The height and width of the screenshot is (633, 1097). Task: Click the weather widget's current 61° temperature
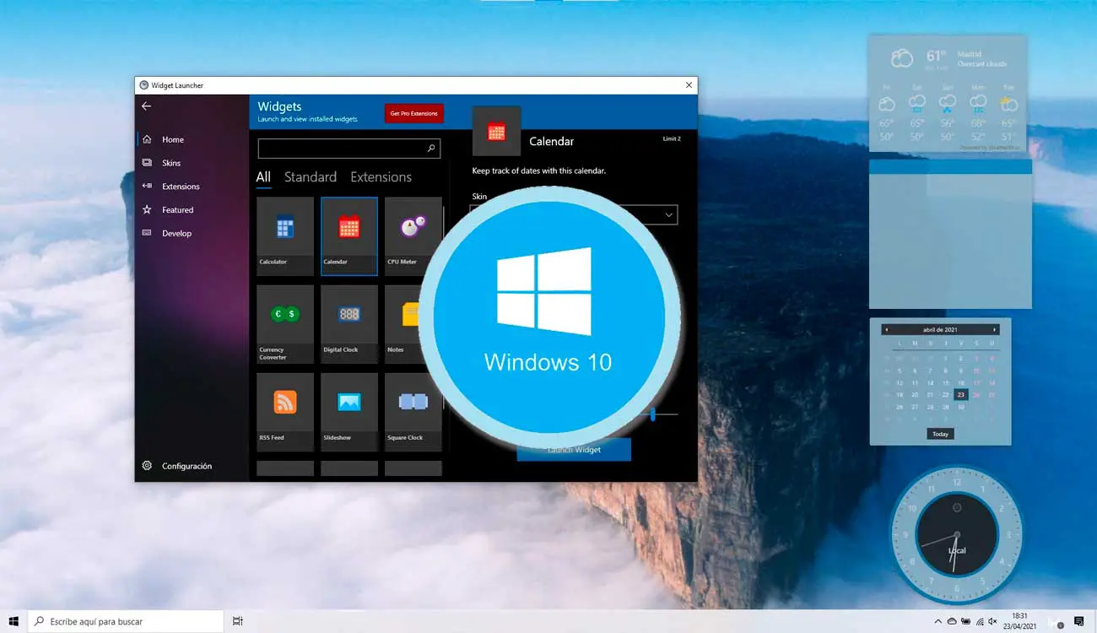coord(936,57)
